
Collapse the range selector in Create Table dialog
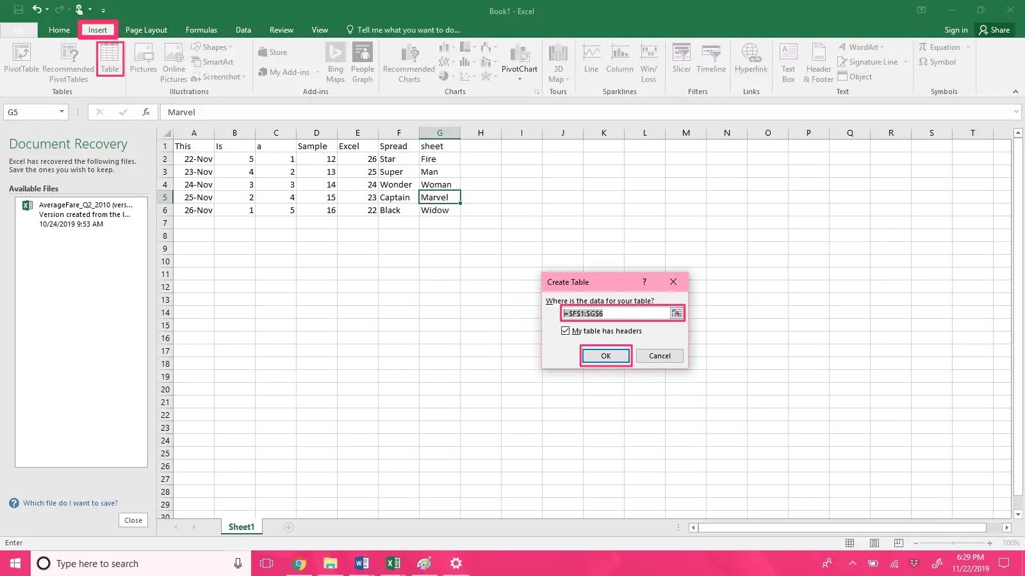tap(676, 313)
